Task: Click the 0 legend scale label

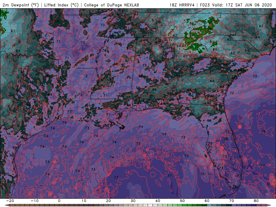Action: 59,201
